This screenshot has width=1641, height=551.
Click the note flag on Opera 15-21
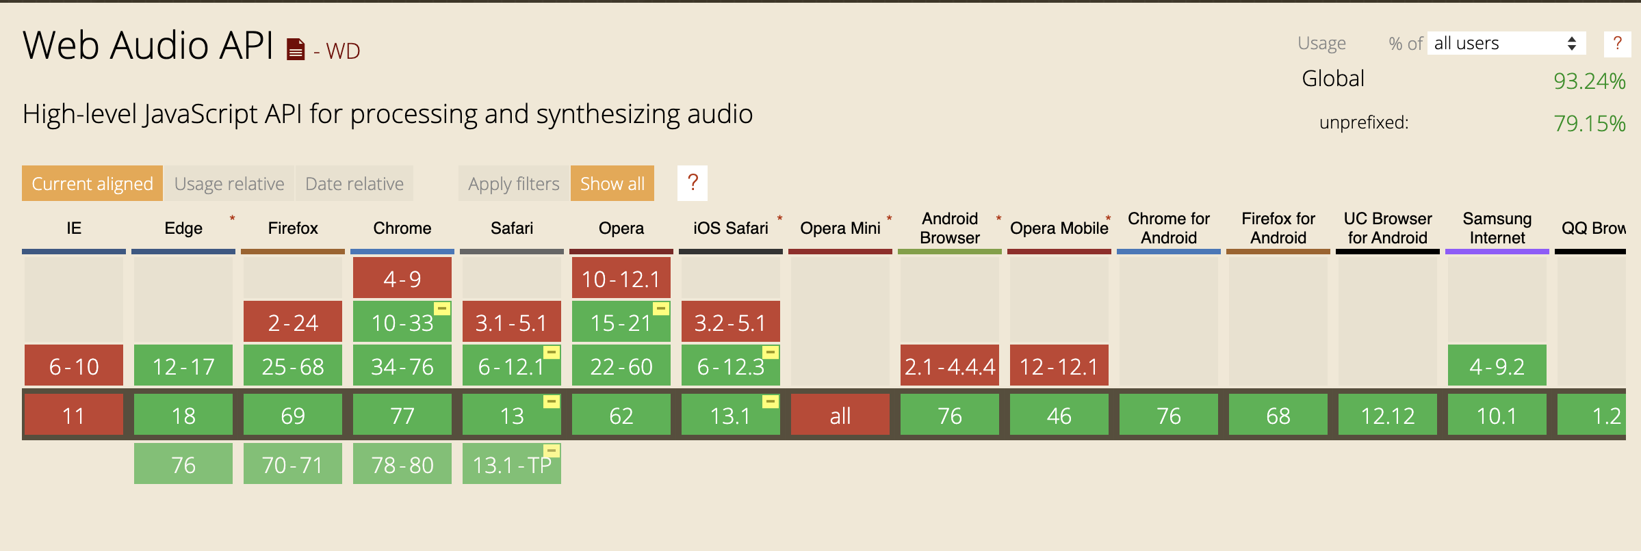[x=661, y=309]
